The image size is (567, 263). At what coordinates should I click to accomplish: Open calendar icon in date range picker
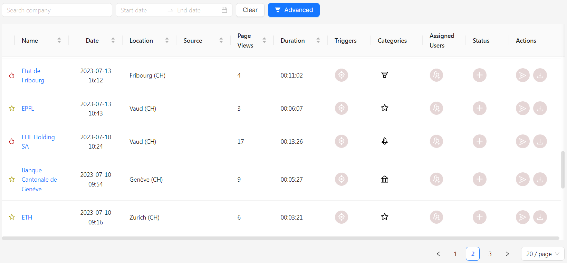click(224, 10)
